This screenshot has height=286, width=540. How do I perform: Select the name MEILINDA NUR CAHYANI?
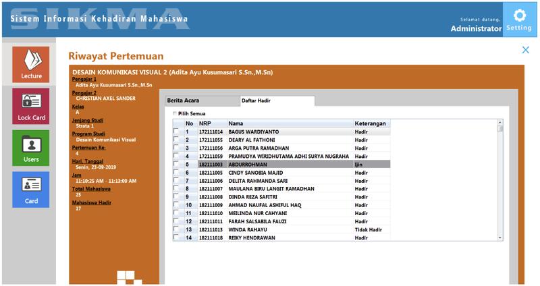[x=258, y=213]
